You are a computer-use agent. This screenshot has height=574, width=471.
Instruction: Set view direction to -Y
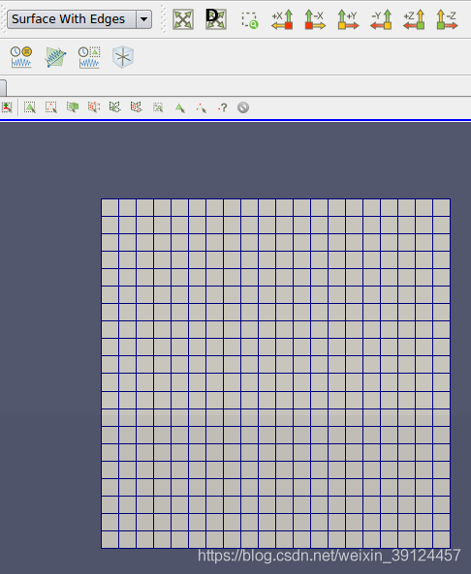coord(381,19)
